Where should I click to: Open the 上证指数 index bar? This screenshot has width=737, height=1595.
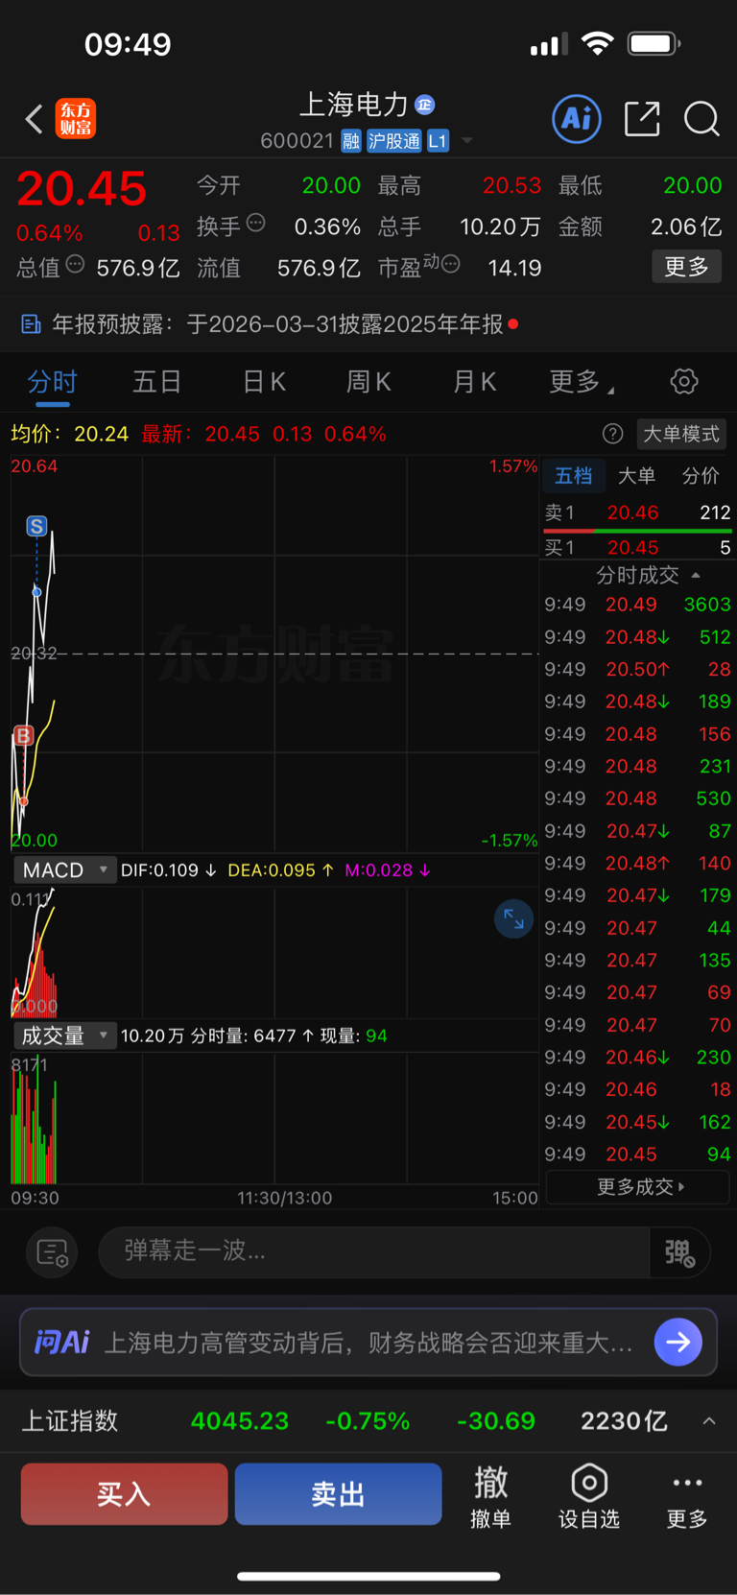[x=368, y=1421]
